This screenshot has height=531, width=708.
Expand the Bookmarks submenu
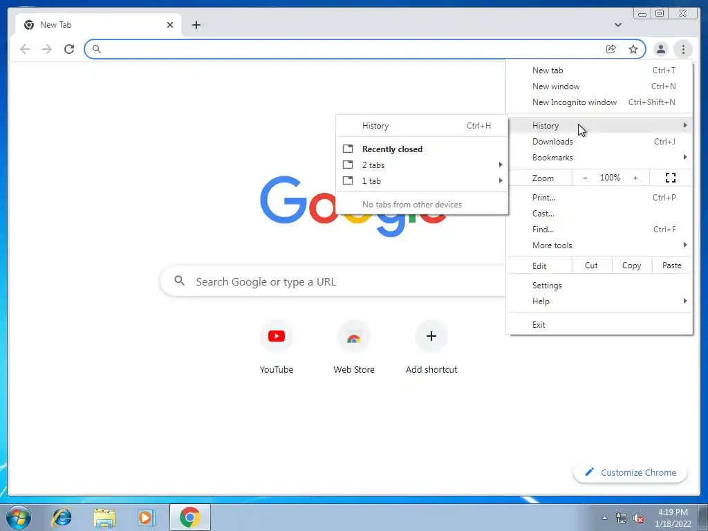pyautogui.click(x=599, y=157)
